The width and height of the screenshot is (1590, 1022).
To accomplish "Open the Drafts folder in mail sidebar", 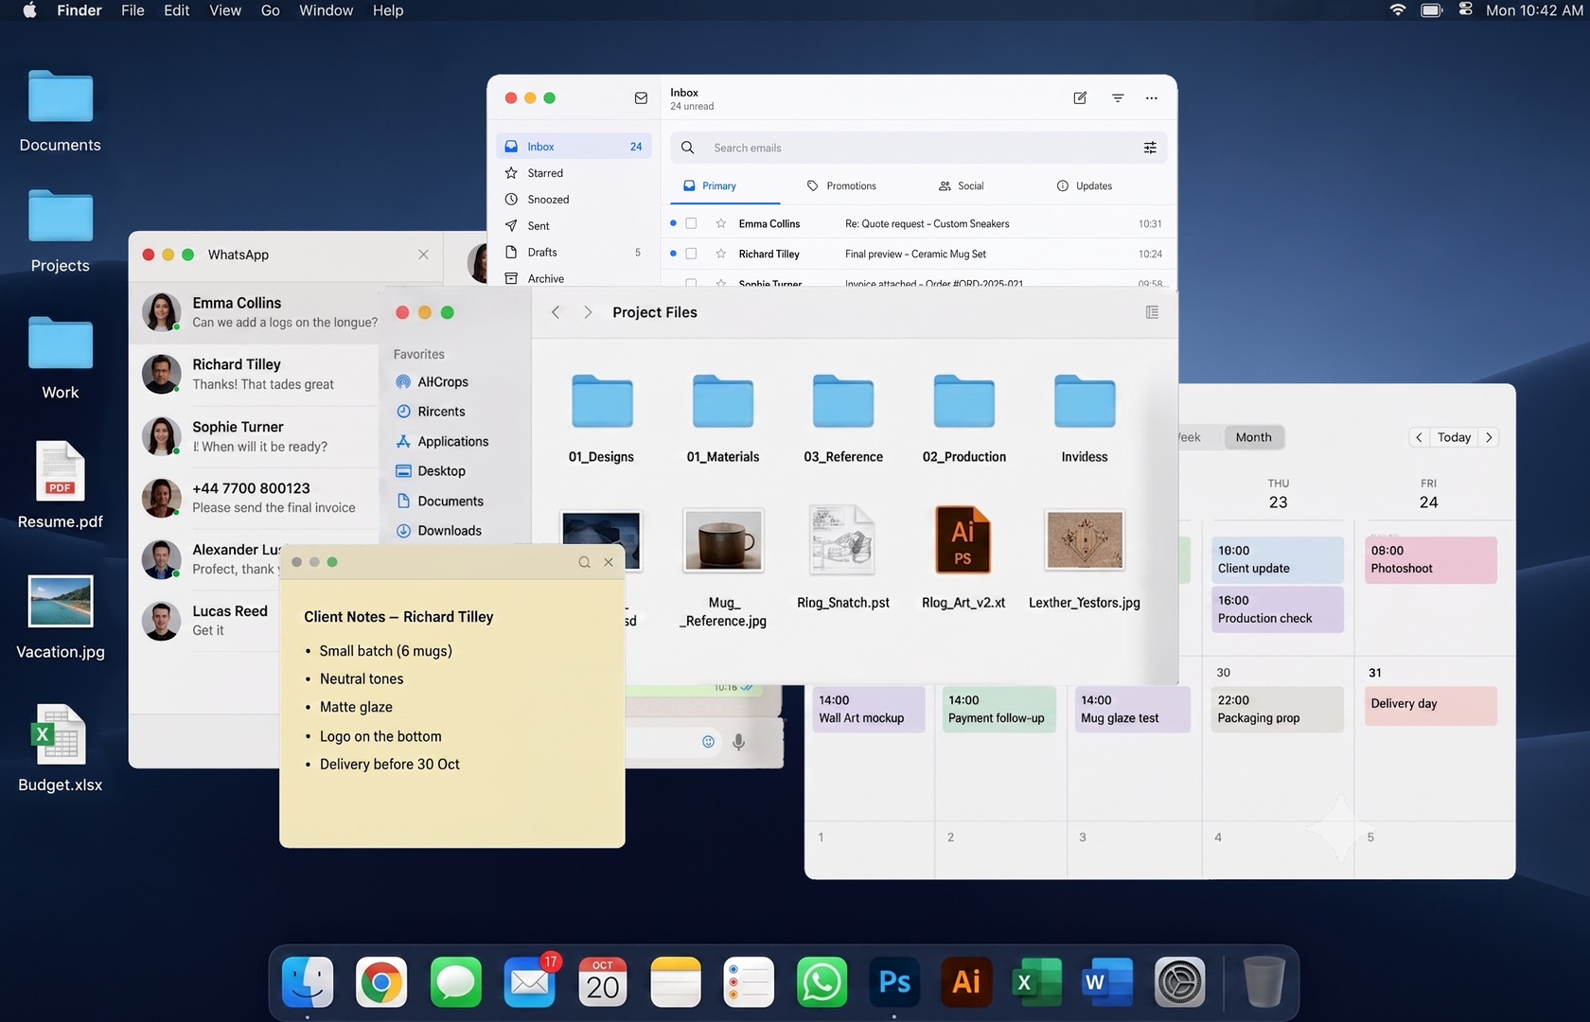I will click(x=574, y=253).
